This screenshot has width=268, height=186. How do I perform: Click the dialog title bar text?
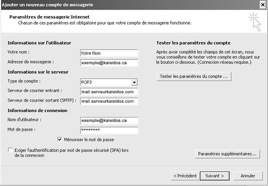(x=47, y=5)
